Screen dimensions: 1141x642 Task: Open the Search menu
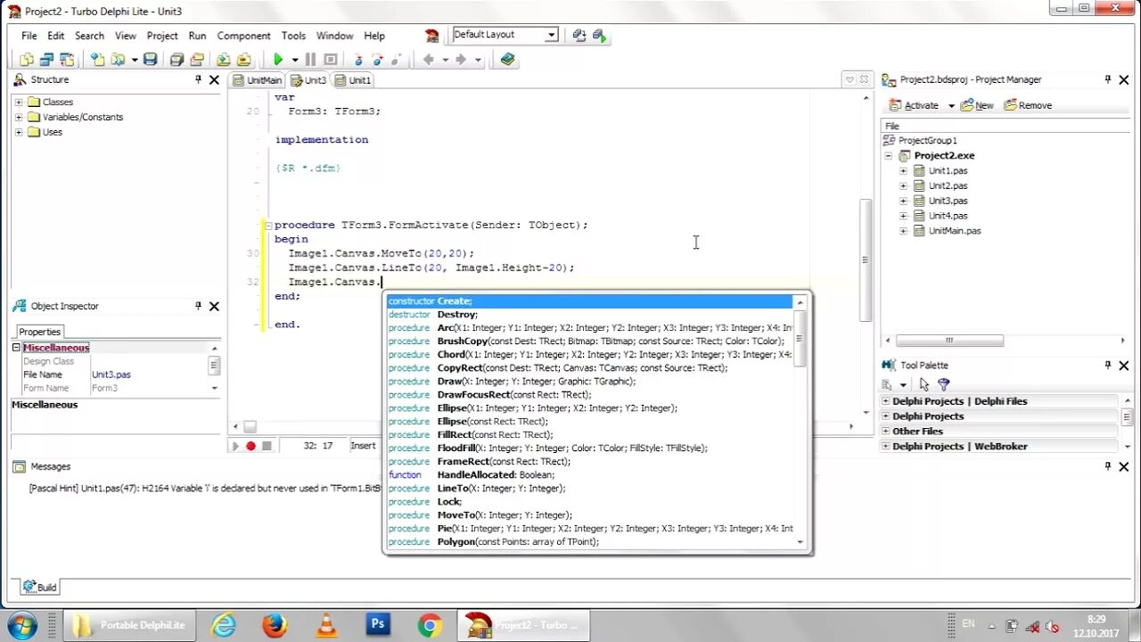(89, 36)
